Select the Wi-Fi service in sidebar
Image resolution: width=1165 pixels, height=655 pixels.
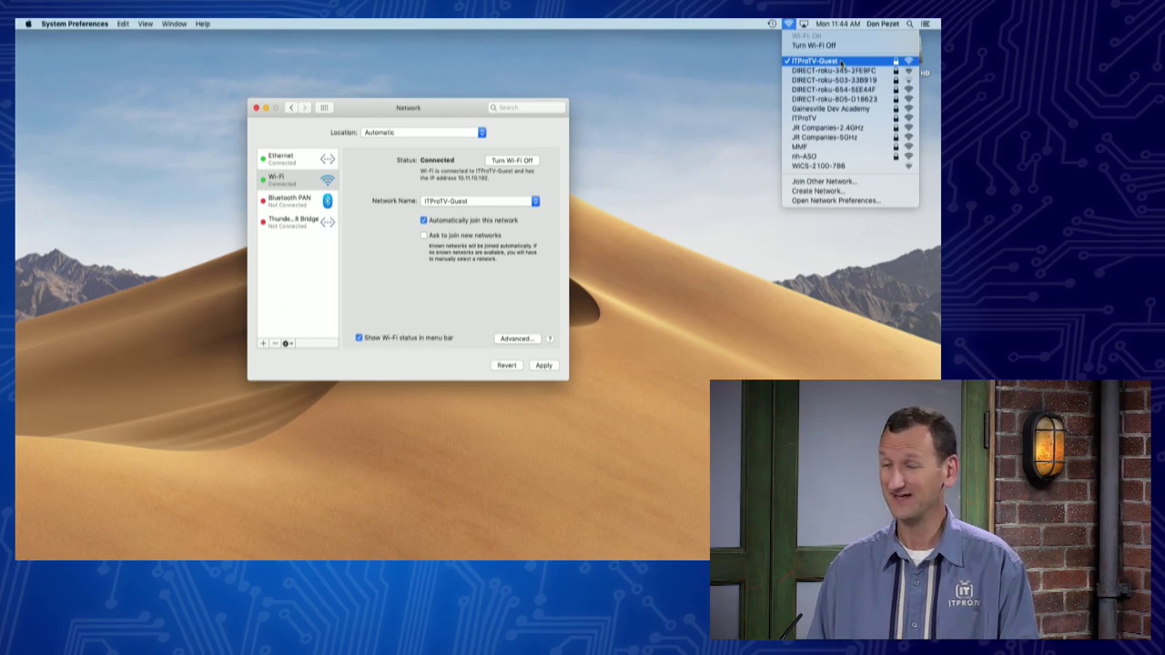pyautogui.click(x=298, y=180)
